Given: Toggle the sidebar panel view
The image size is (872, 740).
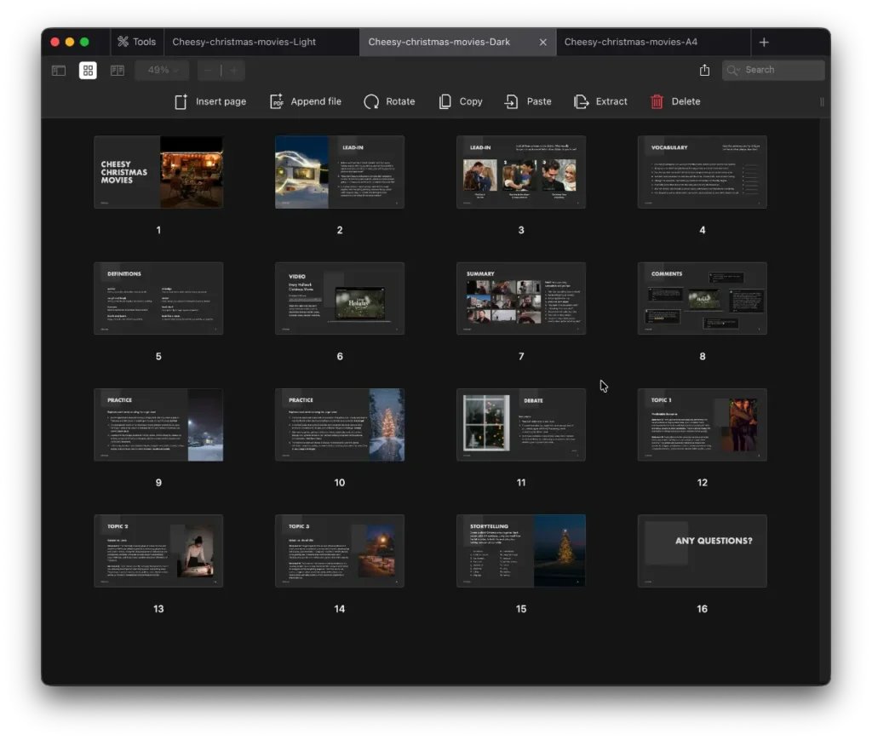Looking at the screenshot, I should [59, 70].
